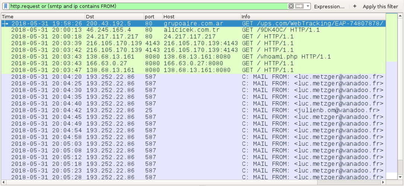
Task: Sort by the port column header
Action: 153,16
